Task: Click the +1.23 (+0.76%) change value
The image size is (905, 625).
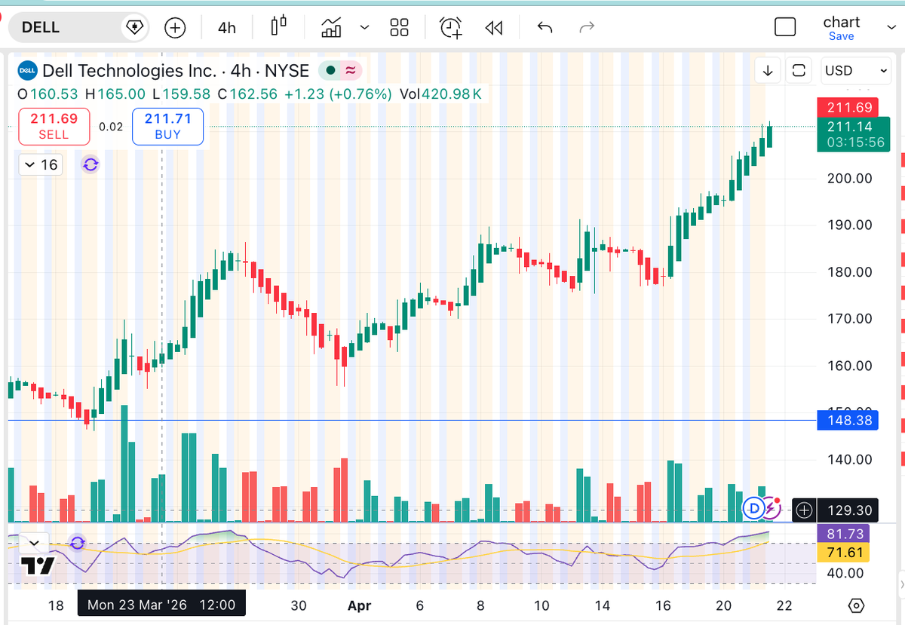Action: 338,94
